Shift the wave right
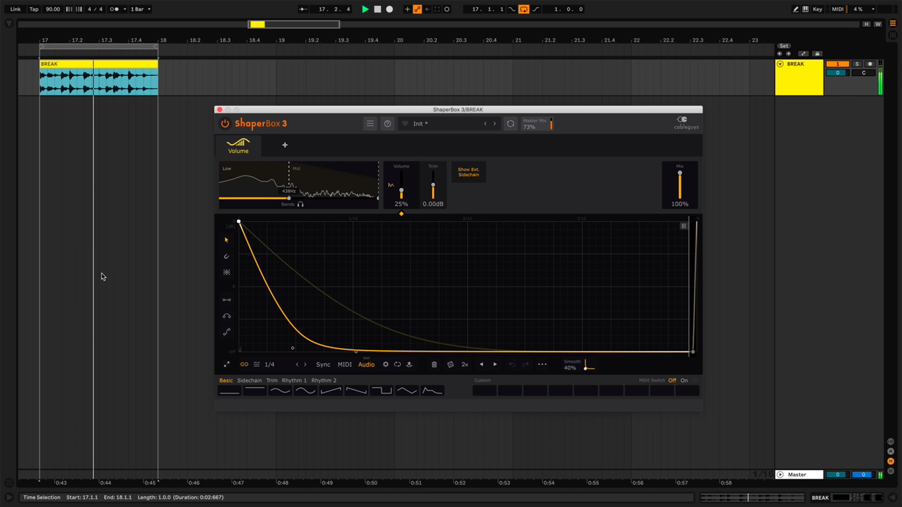Image resolution: width=902 pixels, height=507 pixels. click(x=495, y=364)
